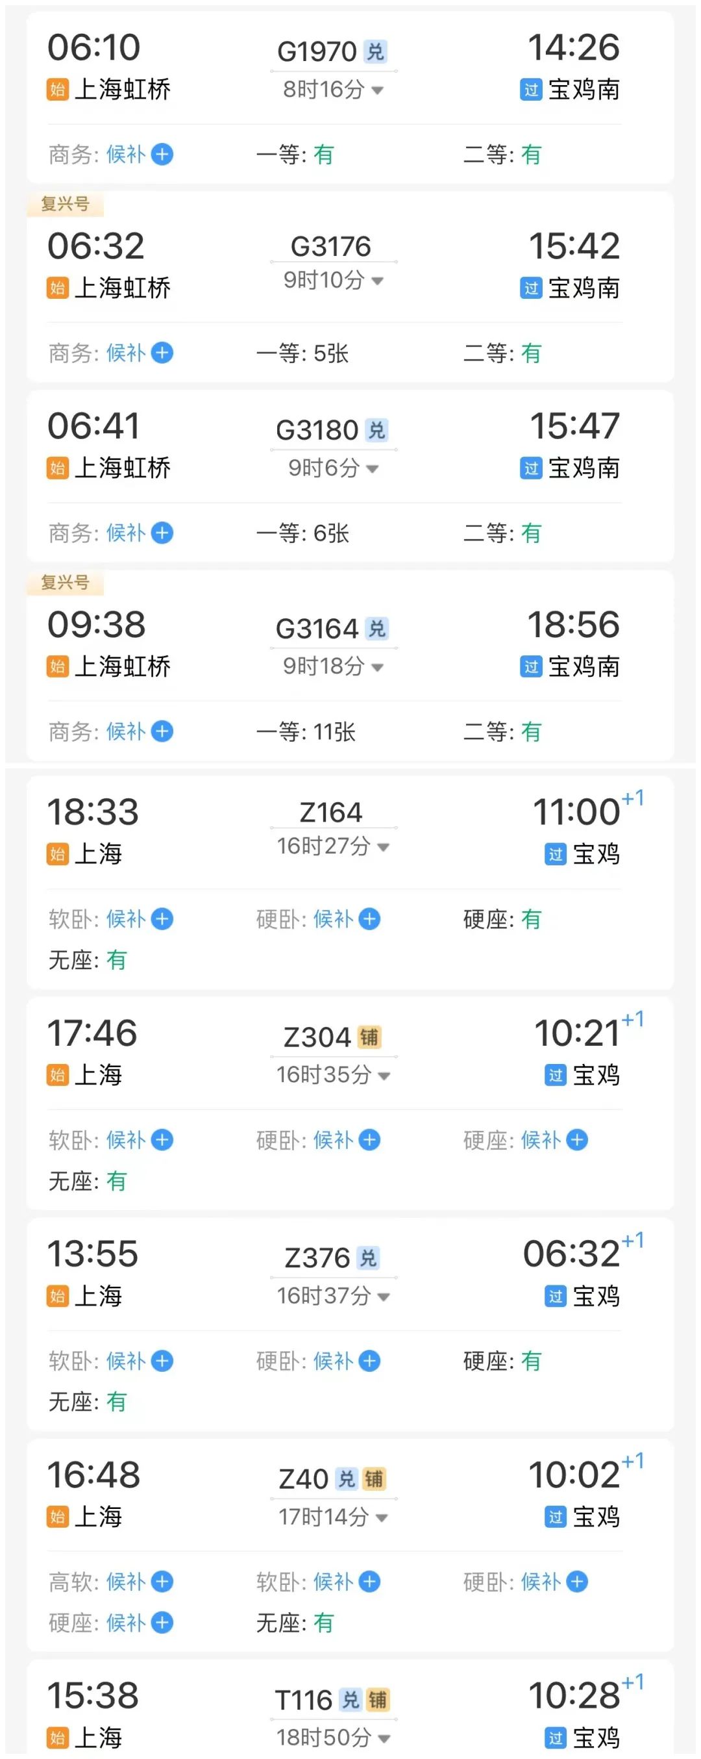701x1759 pixels.
Task: Tap plus icon beside Z164 hard sleeper
Action: click(x=369, y=919)
